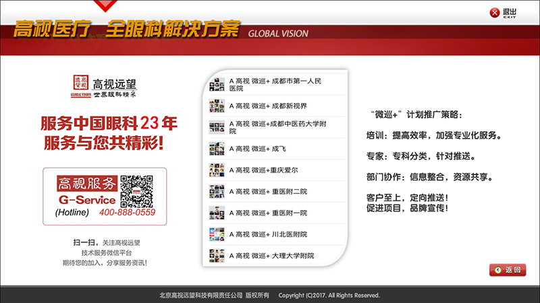Click the line 部门协作:信息整合,资源共享
540x303 pixels.
point(431,177)
